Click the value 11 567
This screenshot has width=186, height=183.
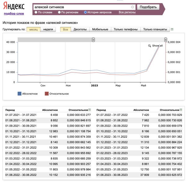tap(54, 153)
